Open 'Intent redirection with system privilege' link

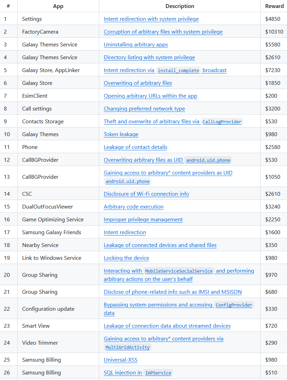tap(151, 19)
